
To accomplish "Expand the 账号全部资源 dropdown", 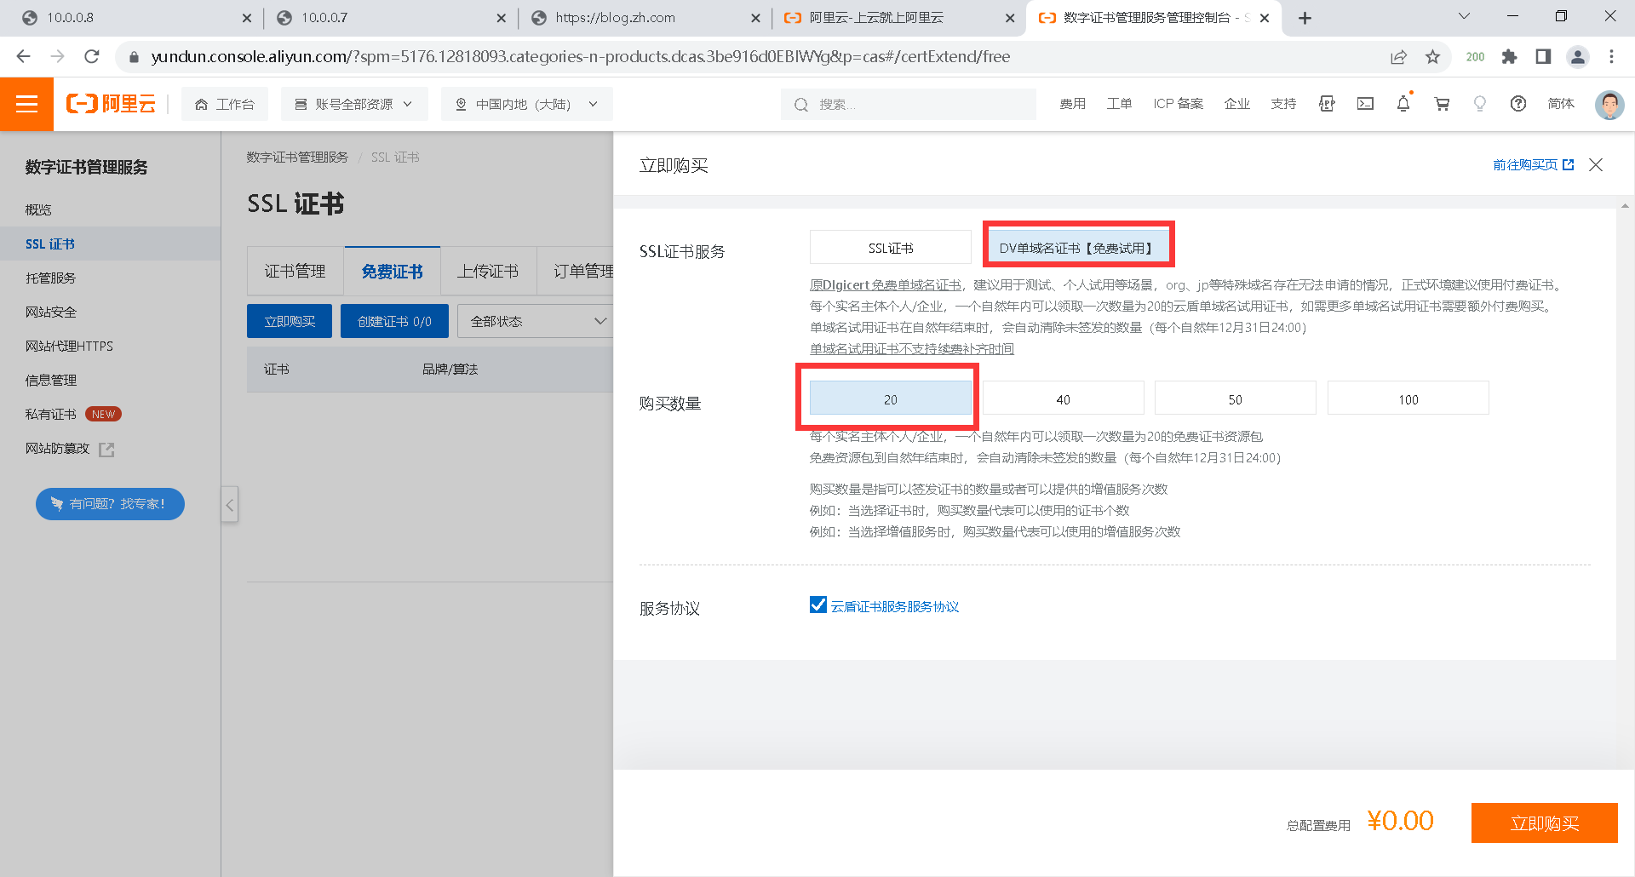I will tap(354, 104).
